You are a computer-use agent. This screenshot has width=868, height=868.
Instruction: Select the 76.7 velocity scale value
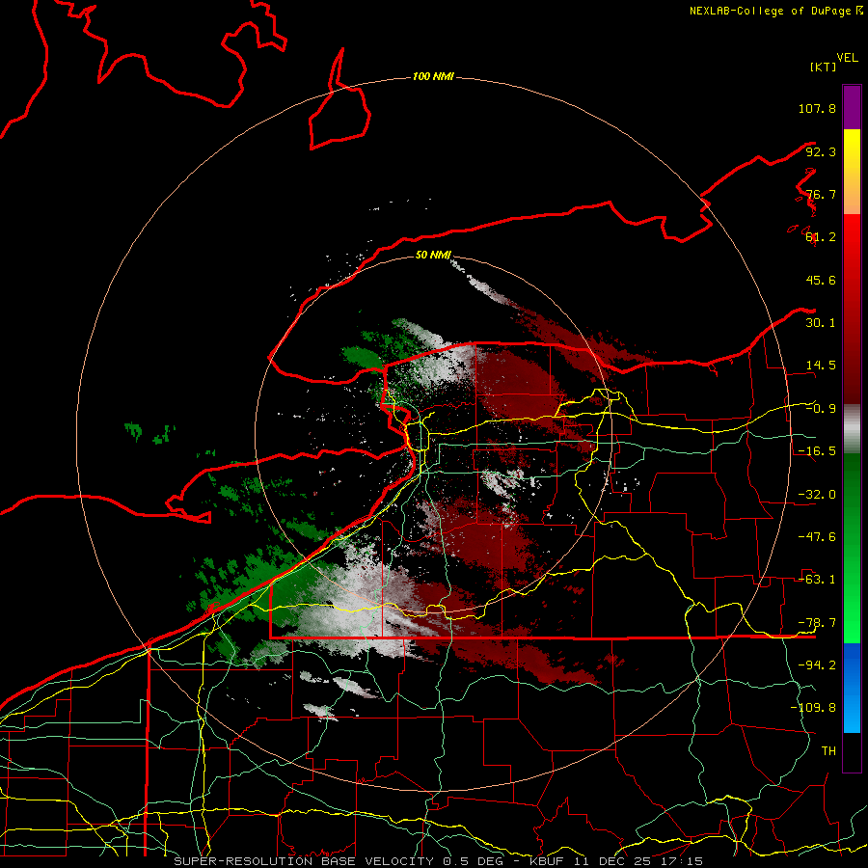coord(821,194)
